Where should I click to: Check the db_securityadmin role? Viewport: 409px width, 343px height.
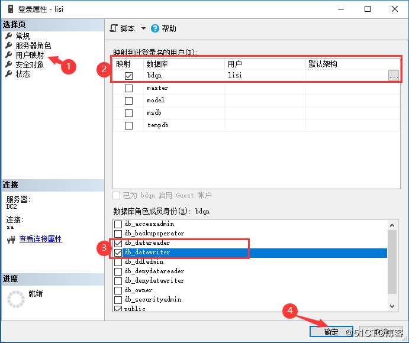point(118,300)
